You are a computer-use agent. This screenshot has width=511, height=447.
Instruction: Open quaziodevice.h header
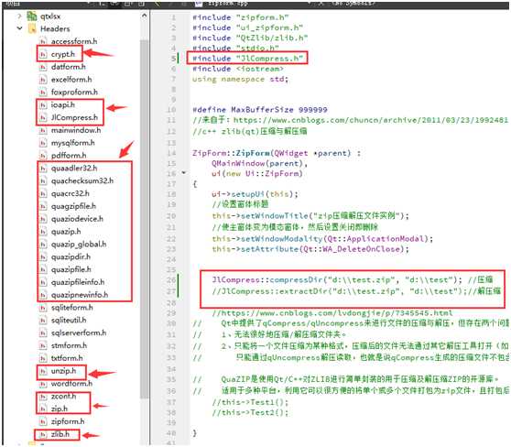[x=77, y=219]
